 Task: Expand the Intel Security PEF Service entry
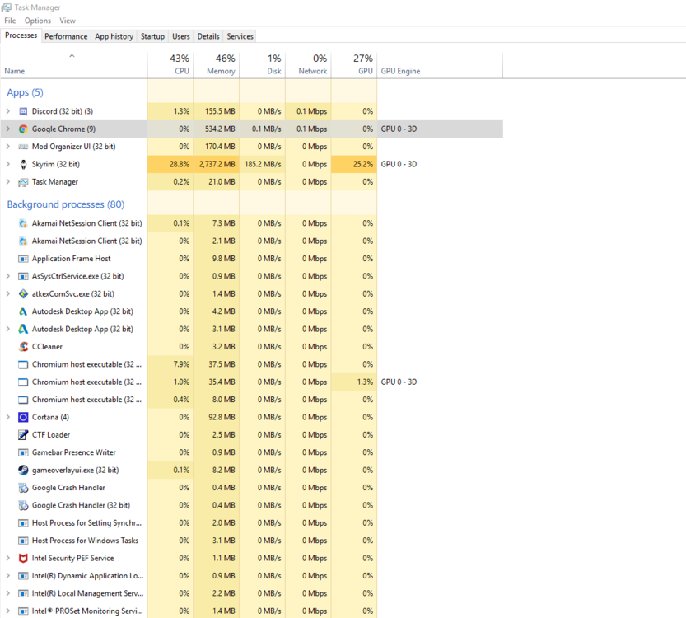(x=8, y=558)
